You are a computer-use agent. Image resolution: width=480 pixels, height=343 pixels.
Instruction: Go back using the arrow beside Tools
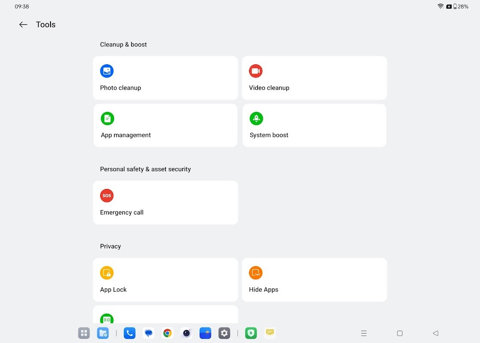[23, 24]
